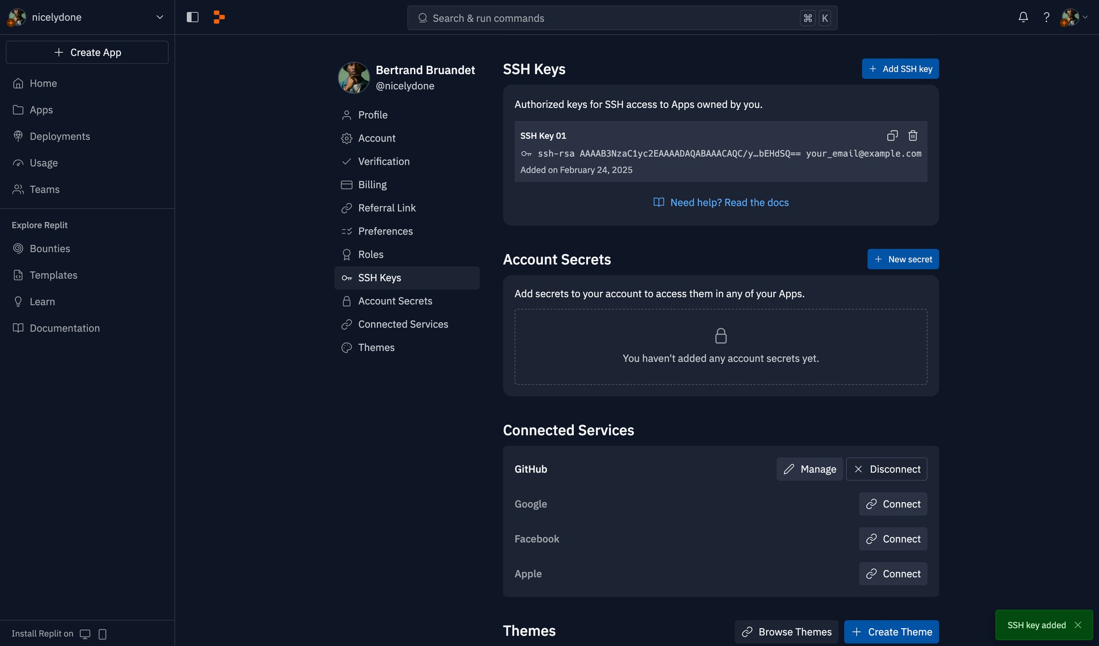Screen dimensions: 1099x646
Task: Open the notifications bell
Action: (x=1023, y=17)
